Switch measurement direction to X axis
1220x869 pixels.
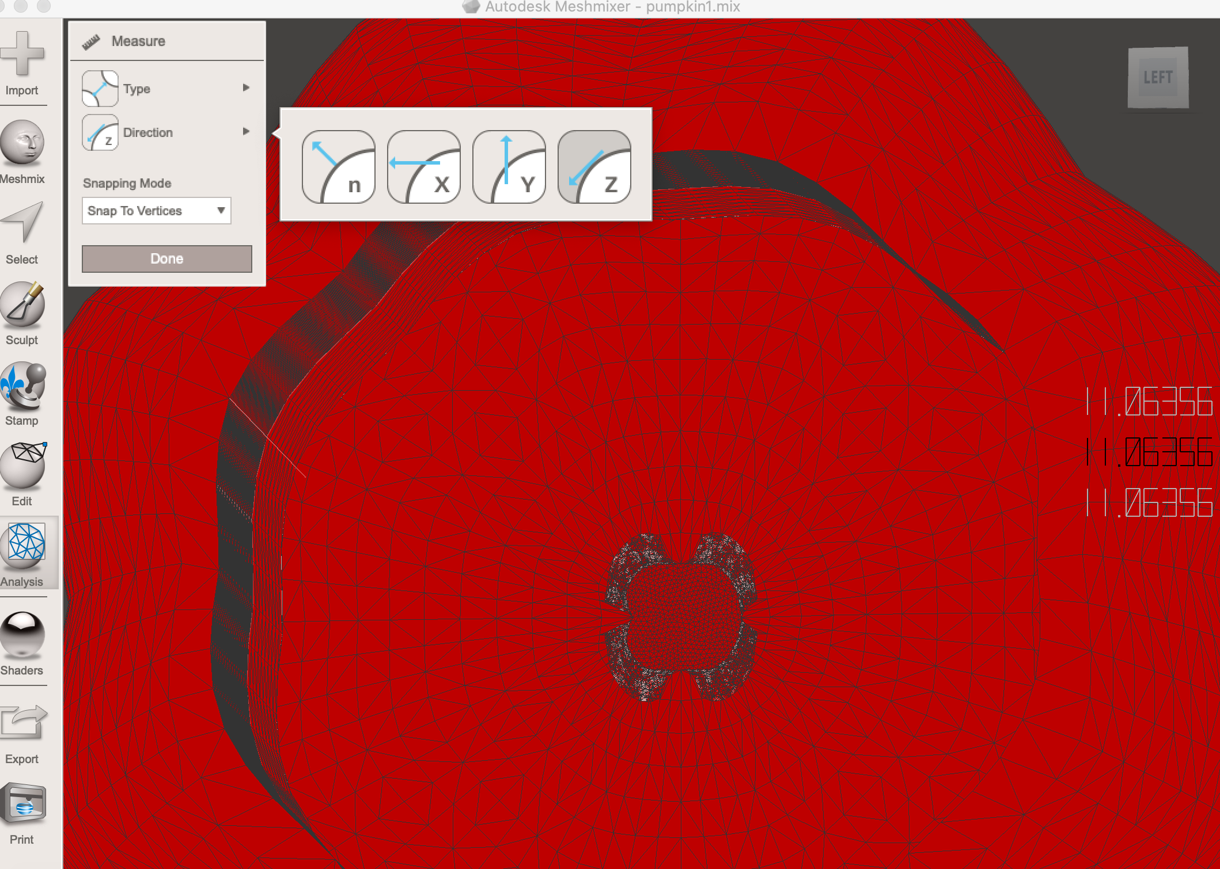tap(424, 167)
